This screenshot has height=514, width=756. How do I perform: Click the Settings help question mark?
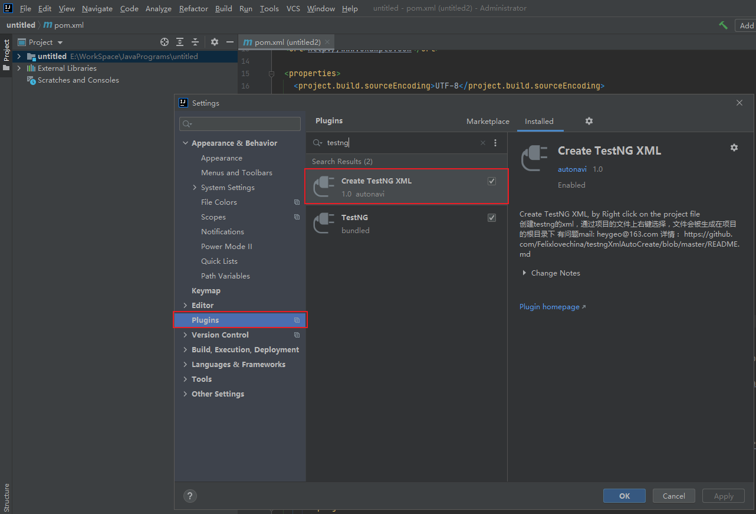190,496
